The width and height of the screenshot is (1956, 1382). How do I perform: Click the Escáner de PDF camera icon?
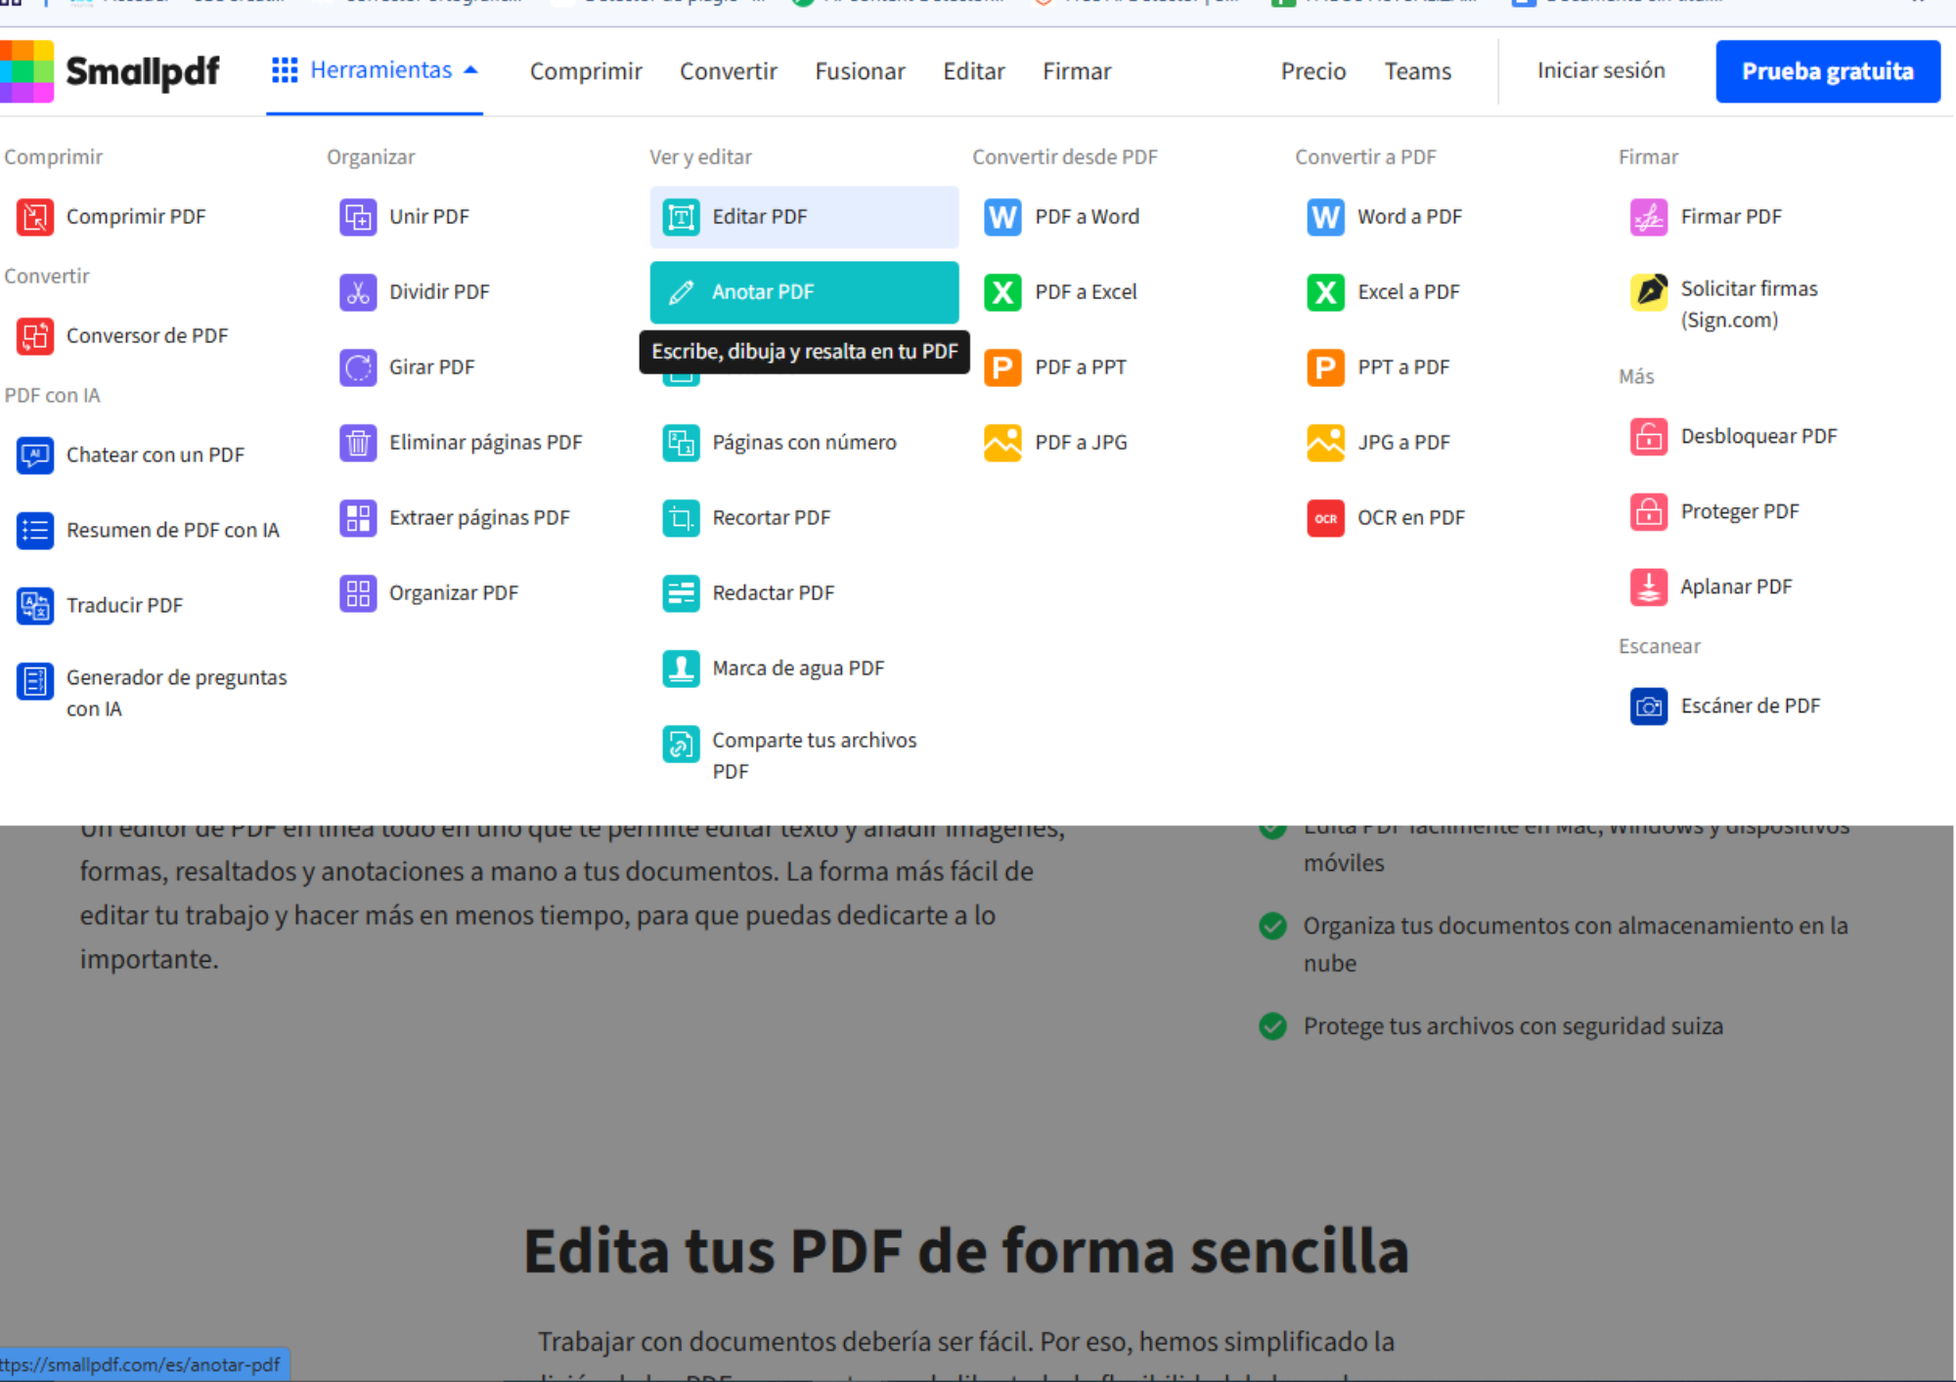1649,707
